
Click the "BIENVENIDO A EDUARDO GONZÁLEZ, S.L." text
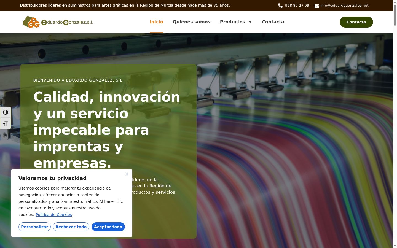point(79,80)
